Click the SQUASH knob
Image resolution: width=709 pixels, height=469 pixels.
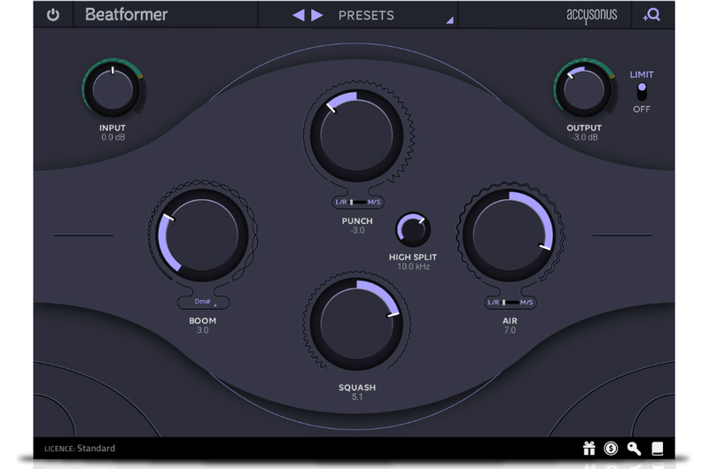(357, 324)
